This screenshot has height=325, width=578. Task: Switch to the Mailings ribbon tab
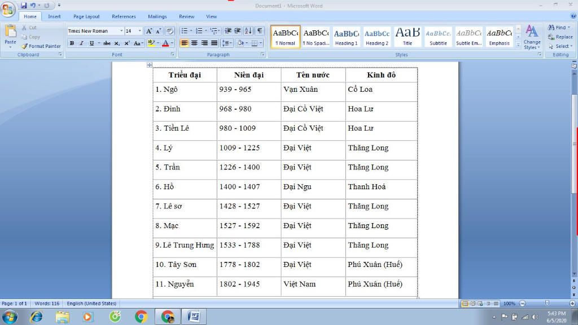click(157, 16)
